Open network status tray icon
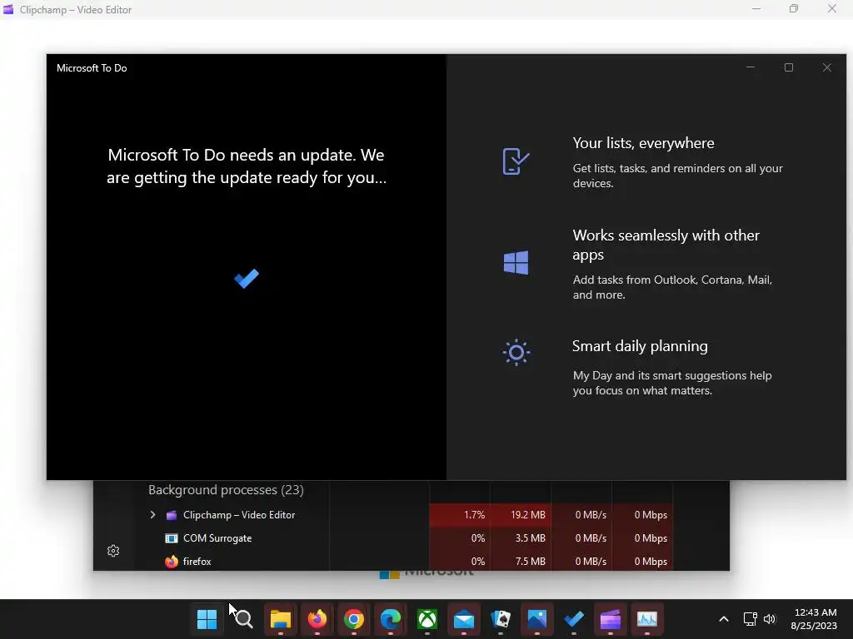853x639 pixels. point(751,619)
